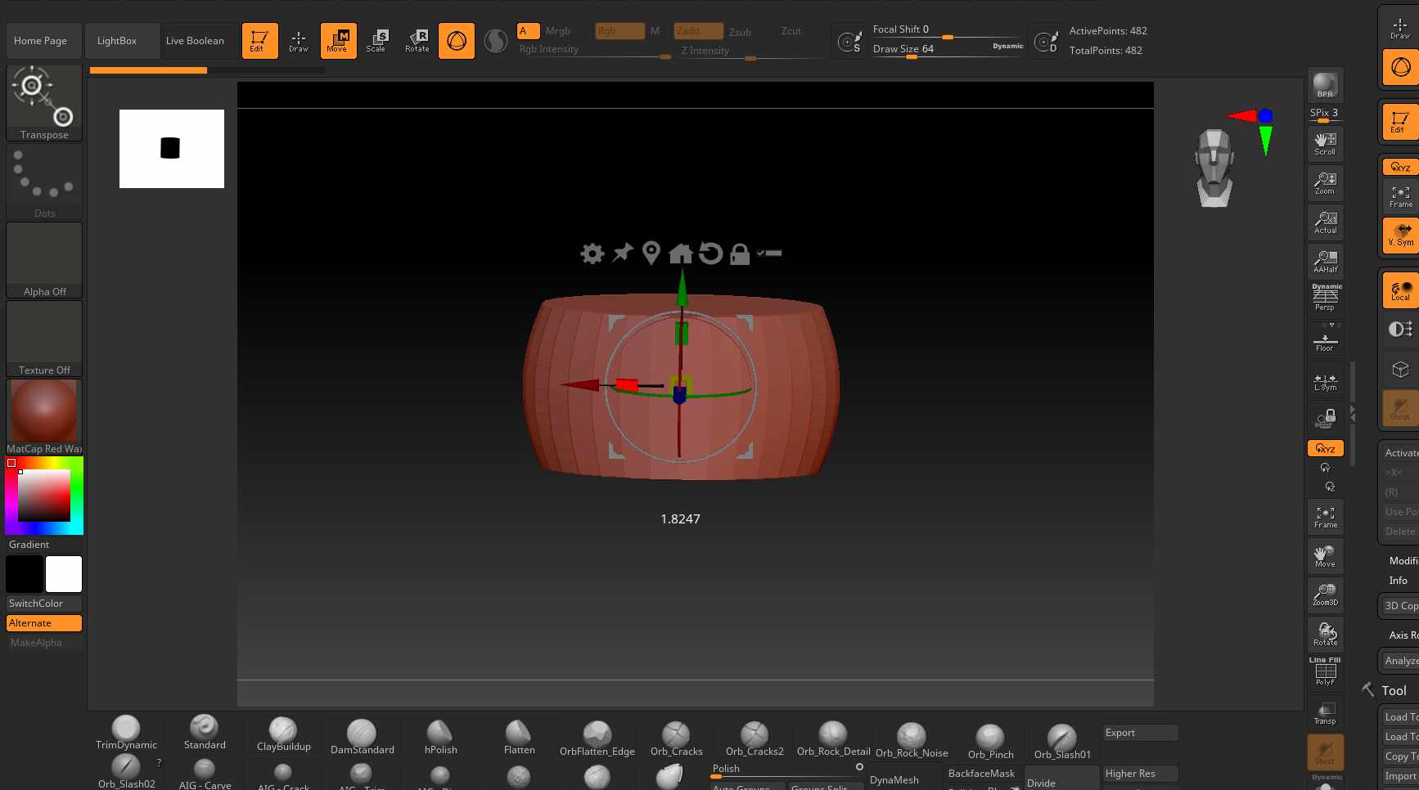Choose the Orb_Pinch brush
This screenshot has height=790, width=1419.
coord(990,742)
